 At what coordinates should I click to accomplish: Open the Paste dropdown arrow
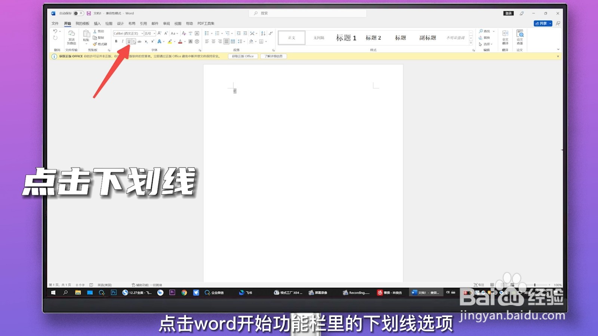pyautogui.click(x=86, y=44)
